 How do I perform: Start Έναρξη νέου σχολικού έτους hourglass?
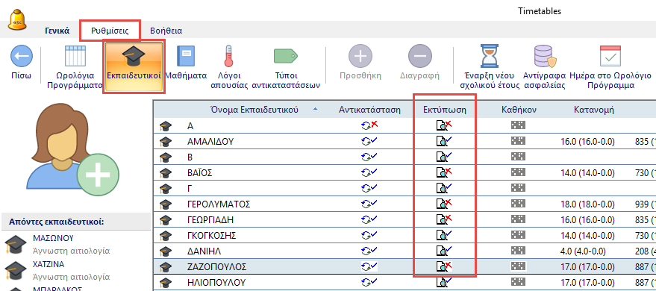point(490,68)
